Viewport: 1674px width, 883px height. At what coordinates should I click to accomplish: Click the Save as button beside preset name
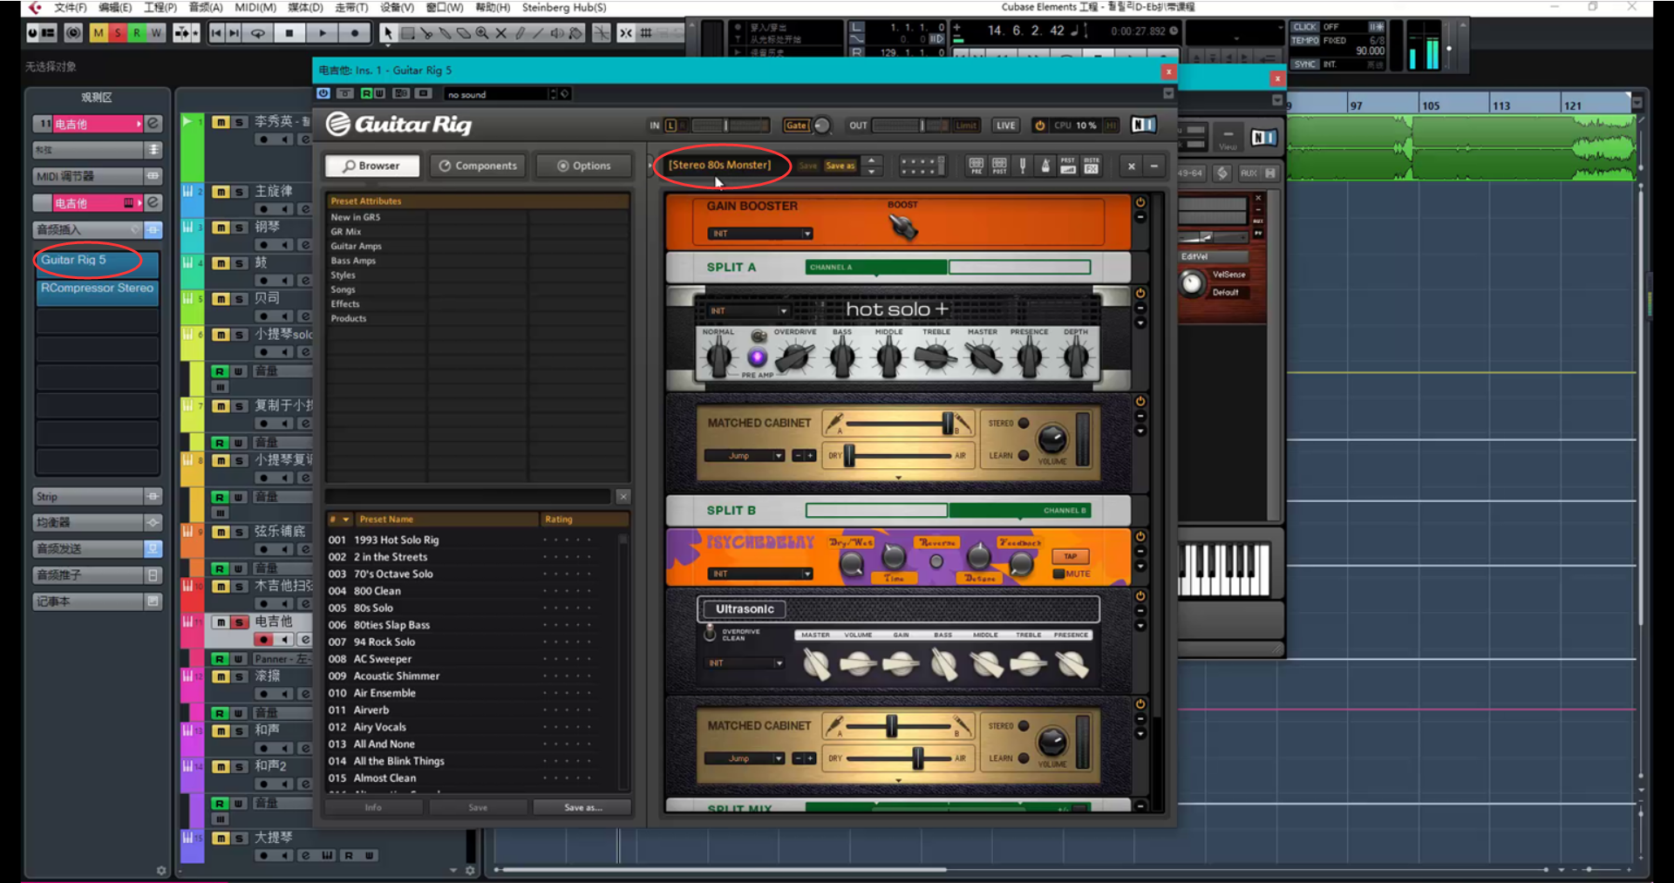(x=840, y=166)
